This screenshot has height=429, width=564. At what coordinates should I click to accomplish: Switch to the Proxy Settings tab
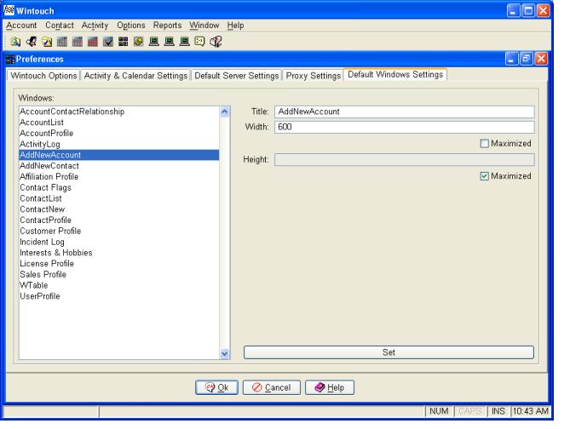(313, 76)
